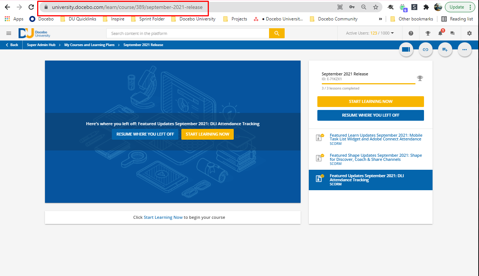Click the browser forward arrow
This screenshot has height=276, width=479.
click(19, 7)
